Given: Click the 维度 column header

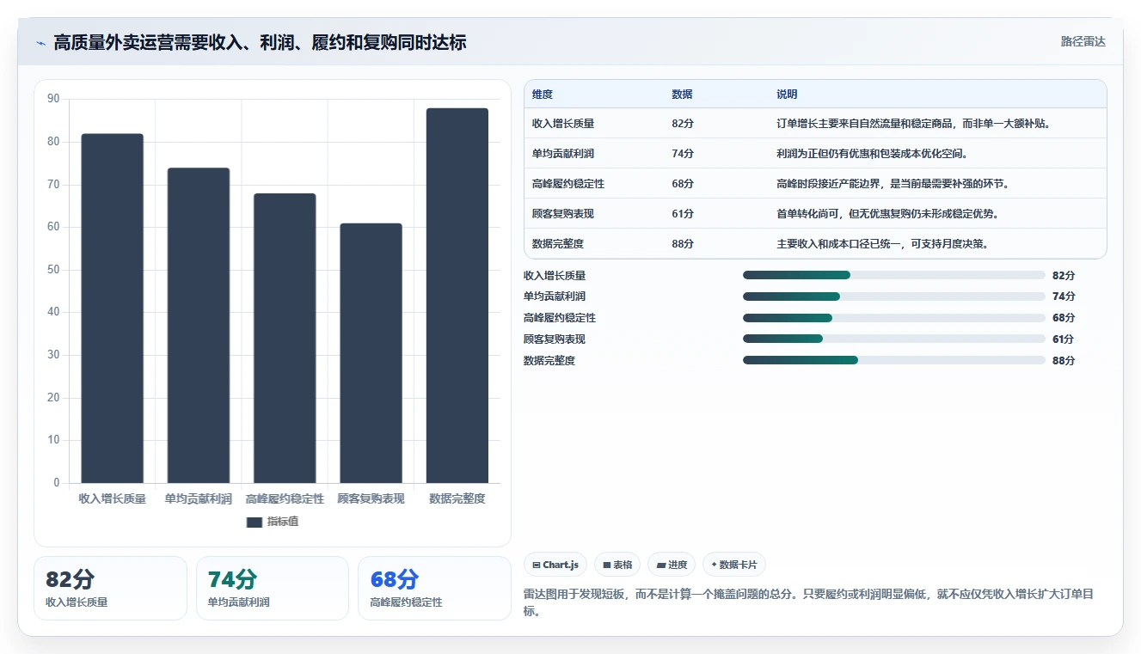Looking at the screenshot, I should click(543, 95).
